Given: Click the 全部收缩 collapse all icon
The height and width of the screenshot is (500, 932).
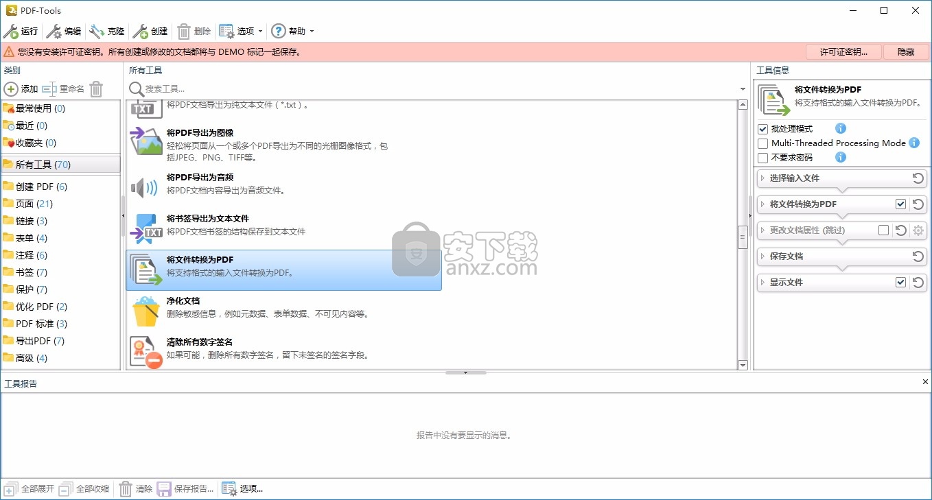Looking at the screenshot, I should coord(65,489).
